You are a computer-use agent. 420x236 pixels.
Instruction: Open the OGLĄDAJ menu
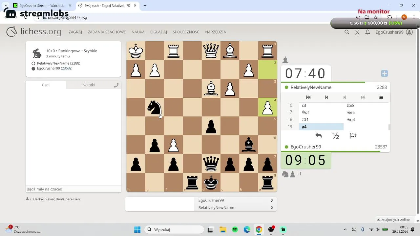pyautogui.click(x=158, y=32)
